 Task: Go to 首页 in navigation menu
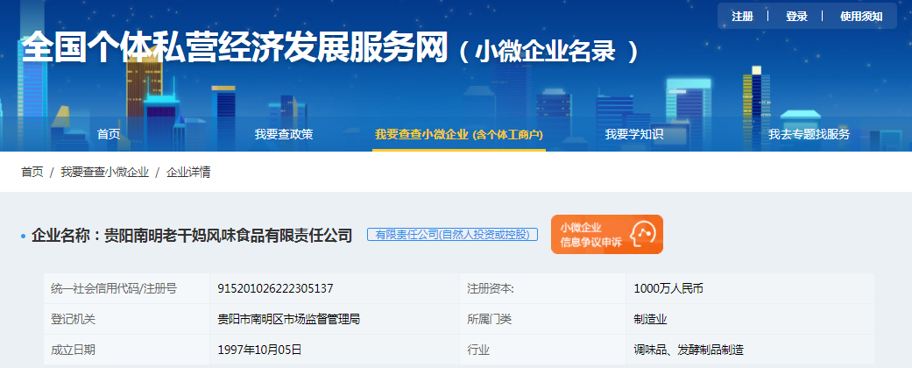point(109,134)
